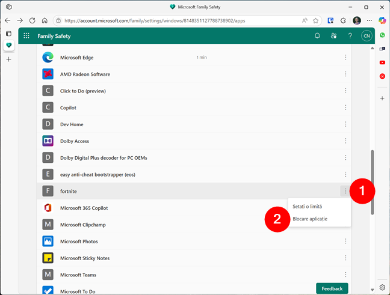Open options menu for Copilot app
Viewport: 390px width, 295px height.
345,108
